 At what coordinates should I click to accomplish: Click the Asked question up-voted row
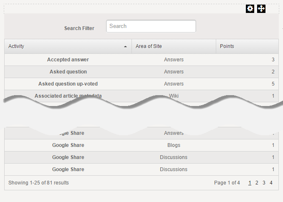[68, 84]
